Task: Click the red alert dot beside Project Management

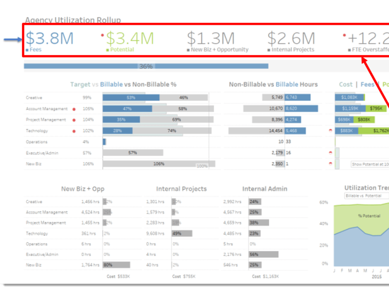Action: pos(74,120)
